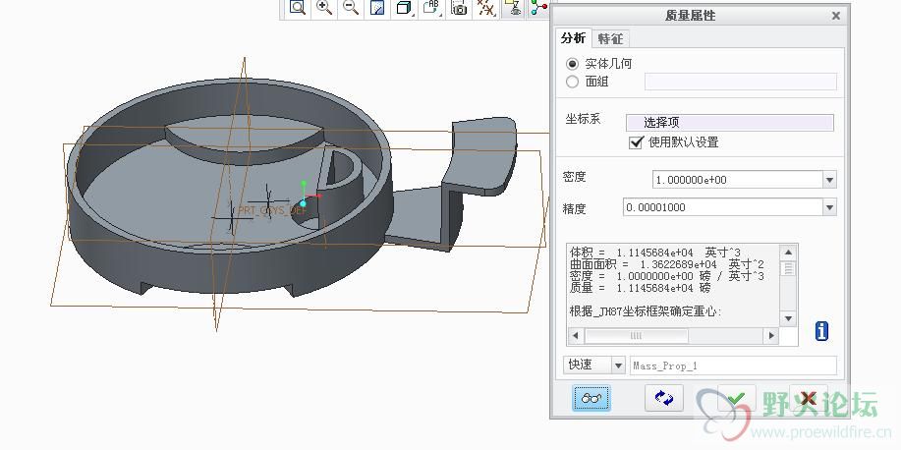Screen dimensions: 901x450
Task: Click the 质量 = 1.1145684e+04 result line
Action: point(640,288)
